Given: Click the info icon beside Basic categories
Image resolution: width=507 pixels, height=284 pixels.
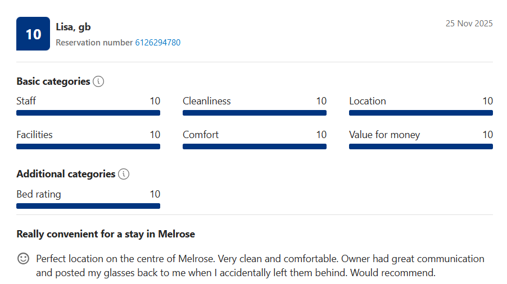Looking at the screenshot, I should click(x=98, y=81).
